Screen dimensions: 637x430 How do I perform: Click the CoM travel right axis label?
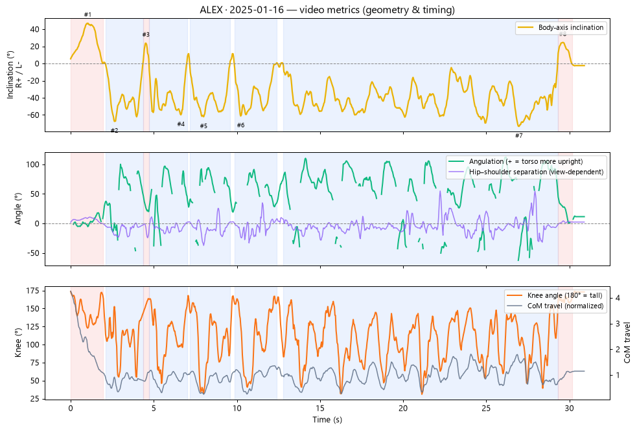(x=627, y=343)
